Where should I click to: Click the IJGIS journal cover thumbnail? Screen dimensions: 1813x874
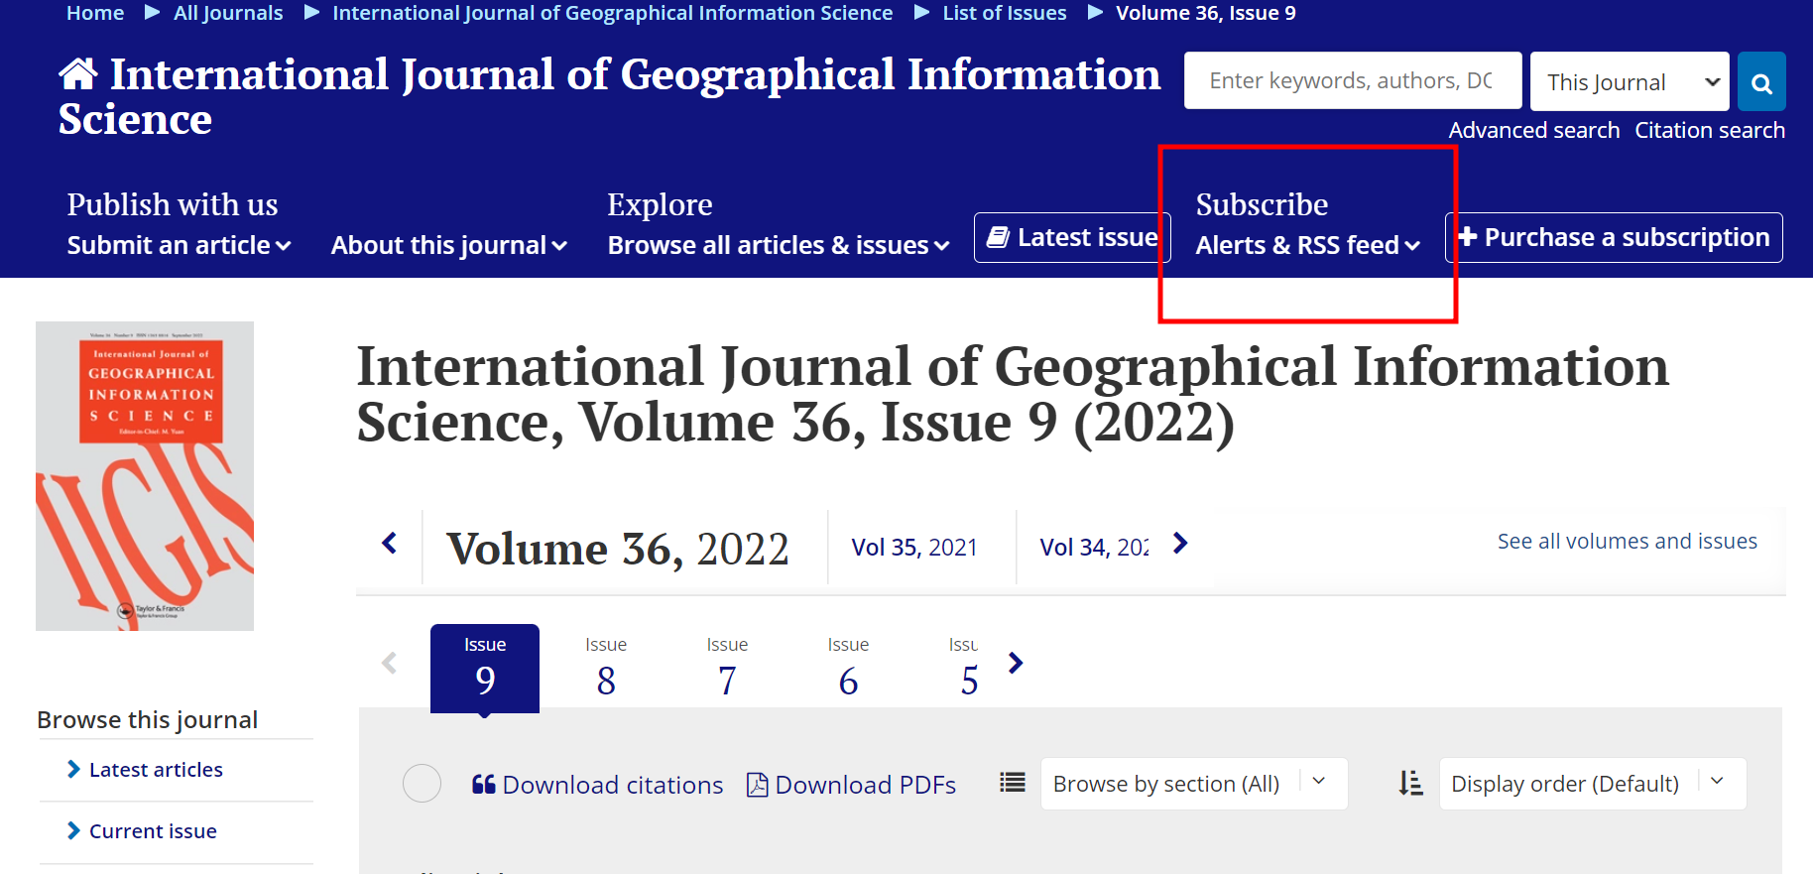(x=145, y=476)
